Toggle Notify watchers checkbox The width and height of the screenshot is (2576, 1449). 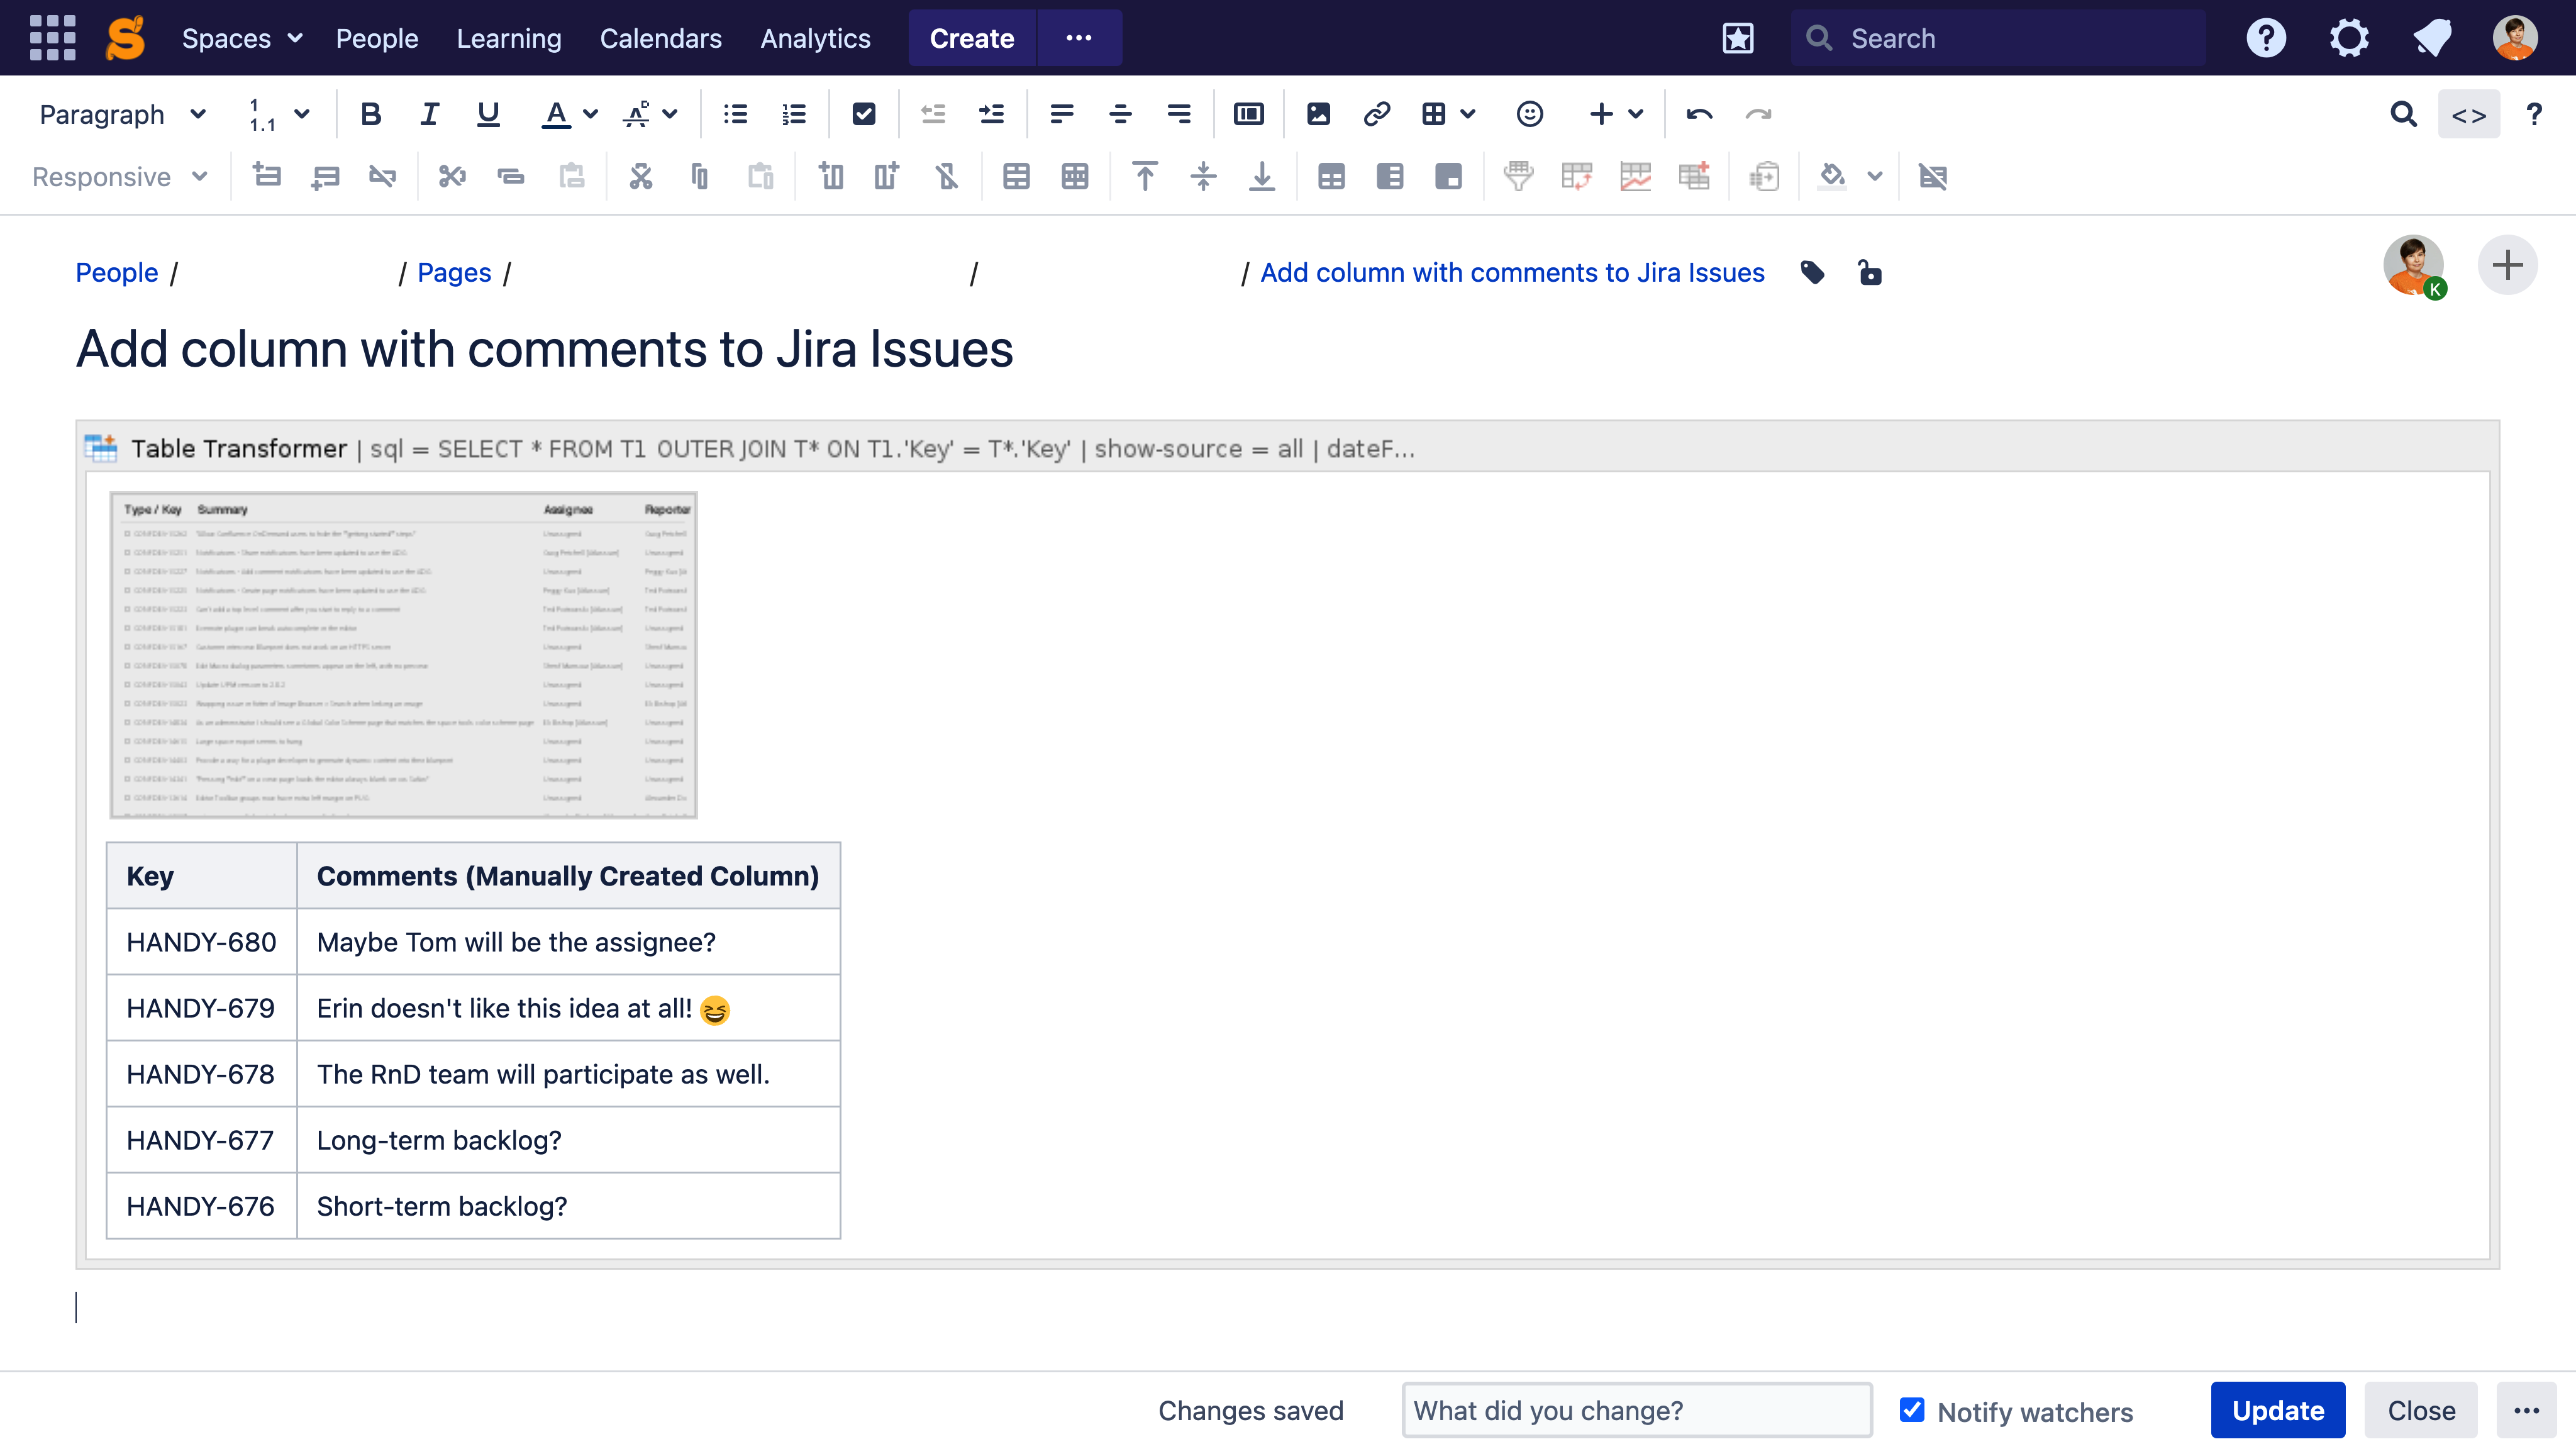[x=1912, y=1410]
